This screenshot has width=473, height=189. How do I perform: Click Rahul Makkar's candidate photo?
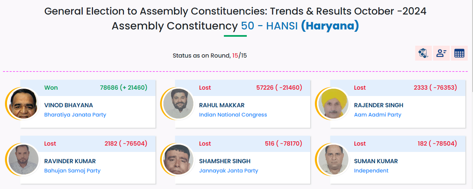point(178,104)
